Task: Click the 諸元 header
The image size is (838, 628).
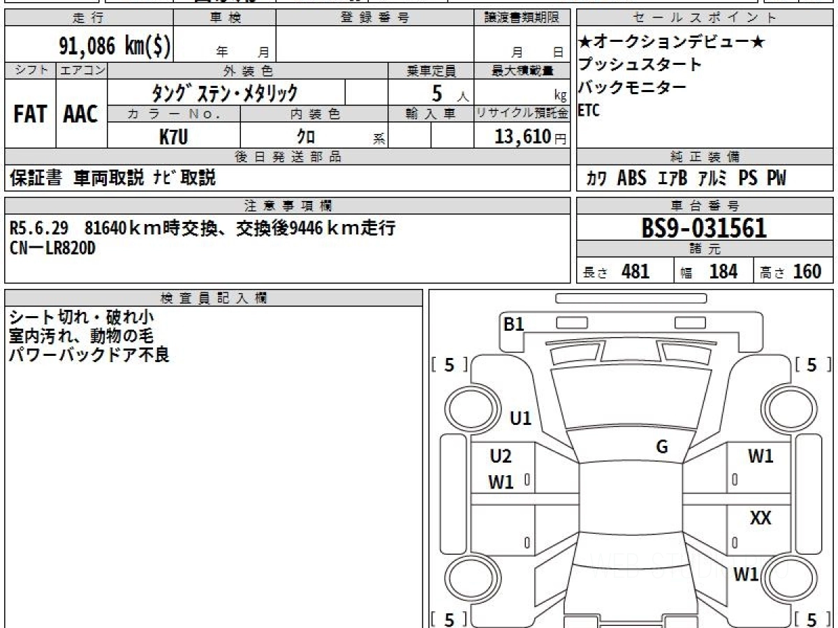Action: coord(705,250)
